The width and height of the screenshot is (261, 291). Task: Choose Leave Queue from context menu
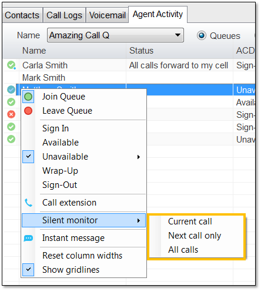tap(83, 111)
